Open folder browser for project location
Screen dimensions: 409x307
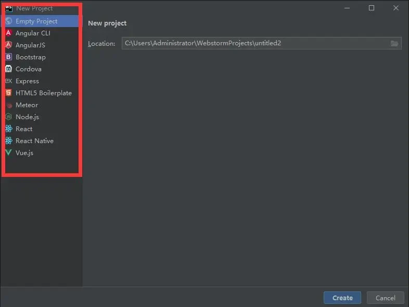pos(394,43)
